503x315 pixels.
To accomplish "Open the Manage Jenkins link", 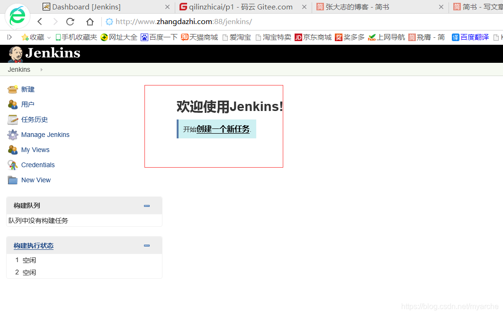I will click(x=45, y=135).
